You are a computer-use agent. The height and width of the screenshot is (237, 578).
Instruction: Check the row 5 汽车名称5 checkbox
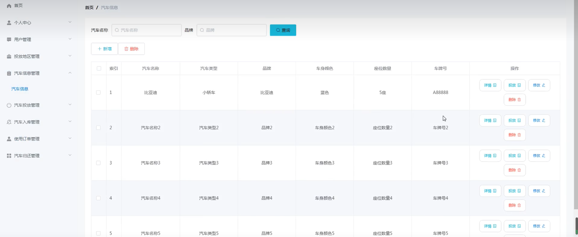(x=98, y=233)
